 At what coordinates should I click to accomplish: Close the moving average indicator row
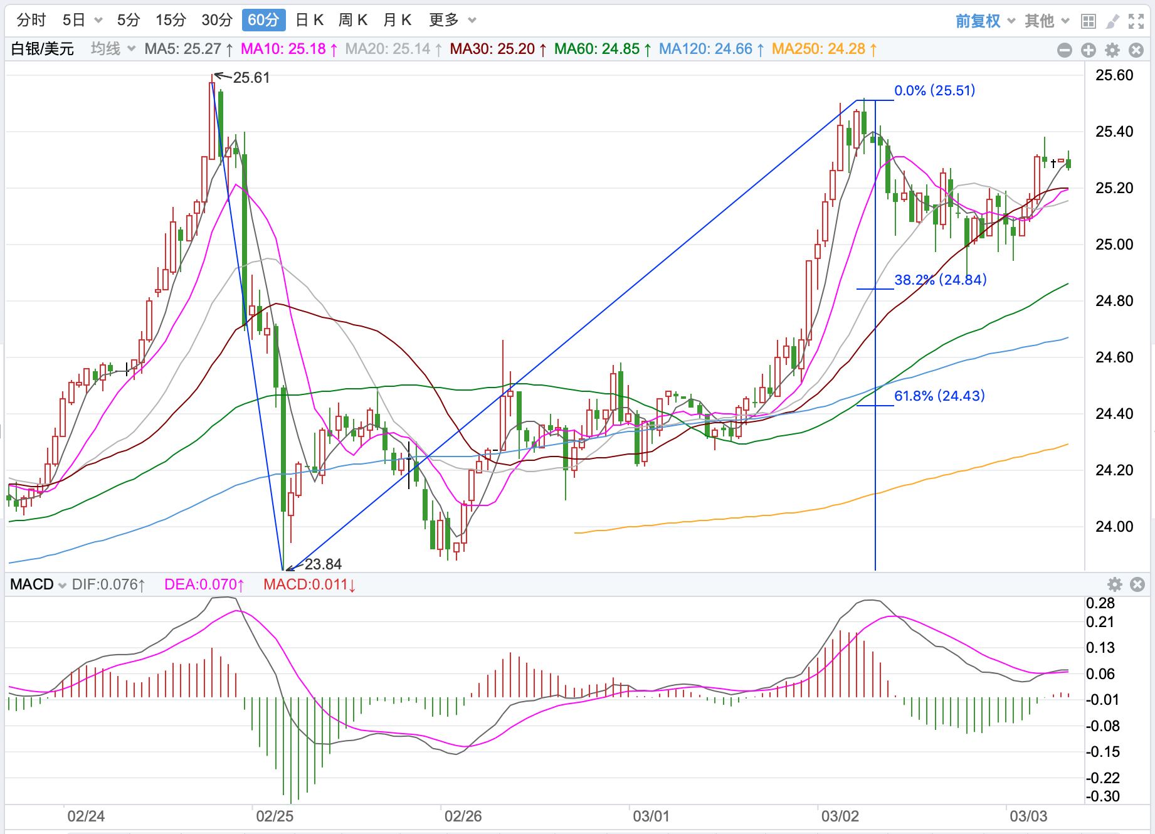tap(1136, 50)
